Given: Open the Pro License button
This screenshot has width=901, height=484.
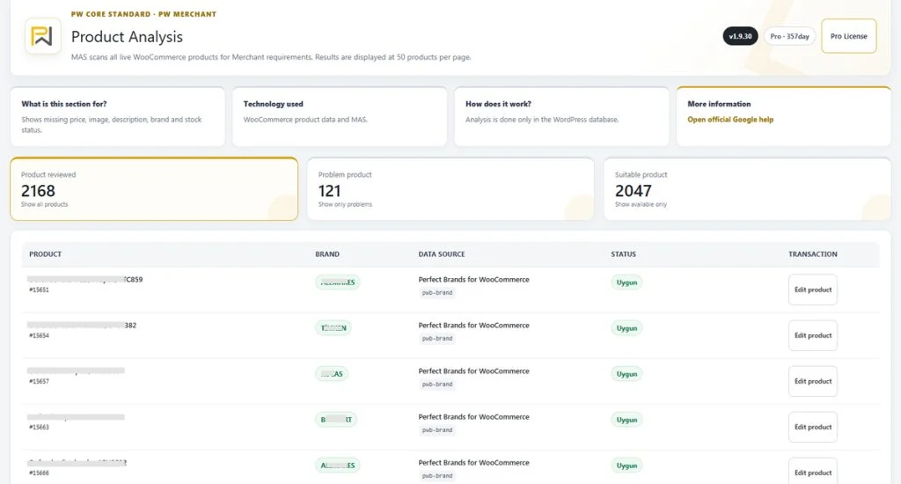Looking at the screenshot, I should 849,36.
